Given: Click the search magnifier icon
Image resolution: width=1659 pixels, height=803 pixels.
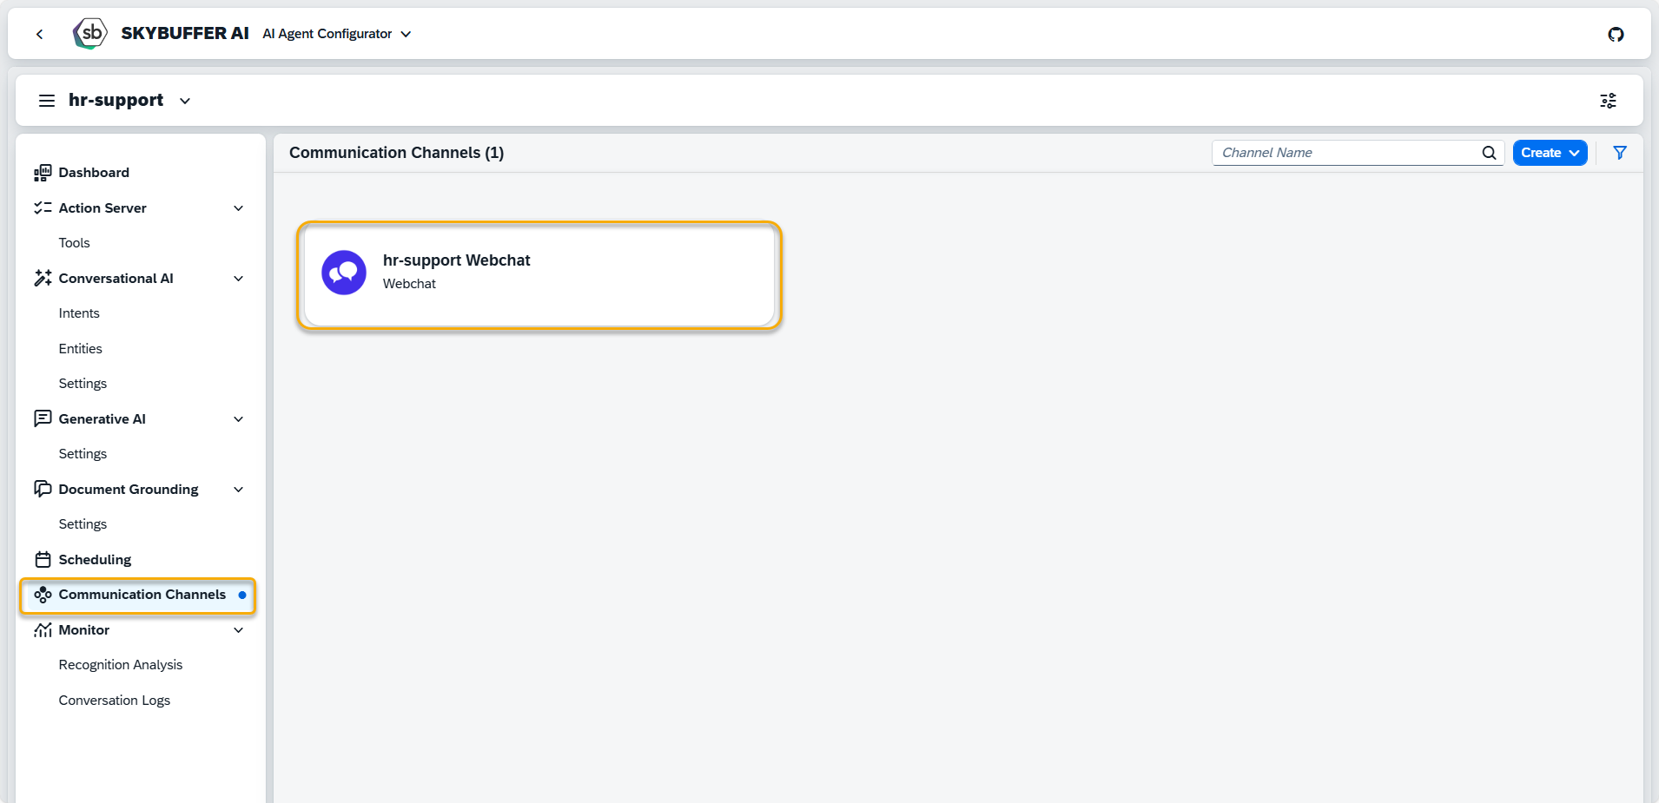Looking at the screenshot, I should point(1489,153).
